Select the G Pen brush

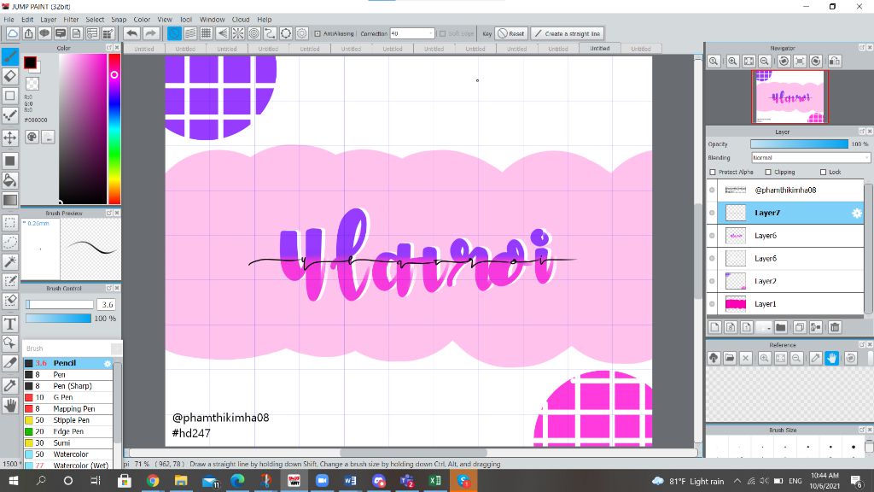click(68, 397)
